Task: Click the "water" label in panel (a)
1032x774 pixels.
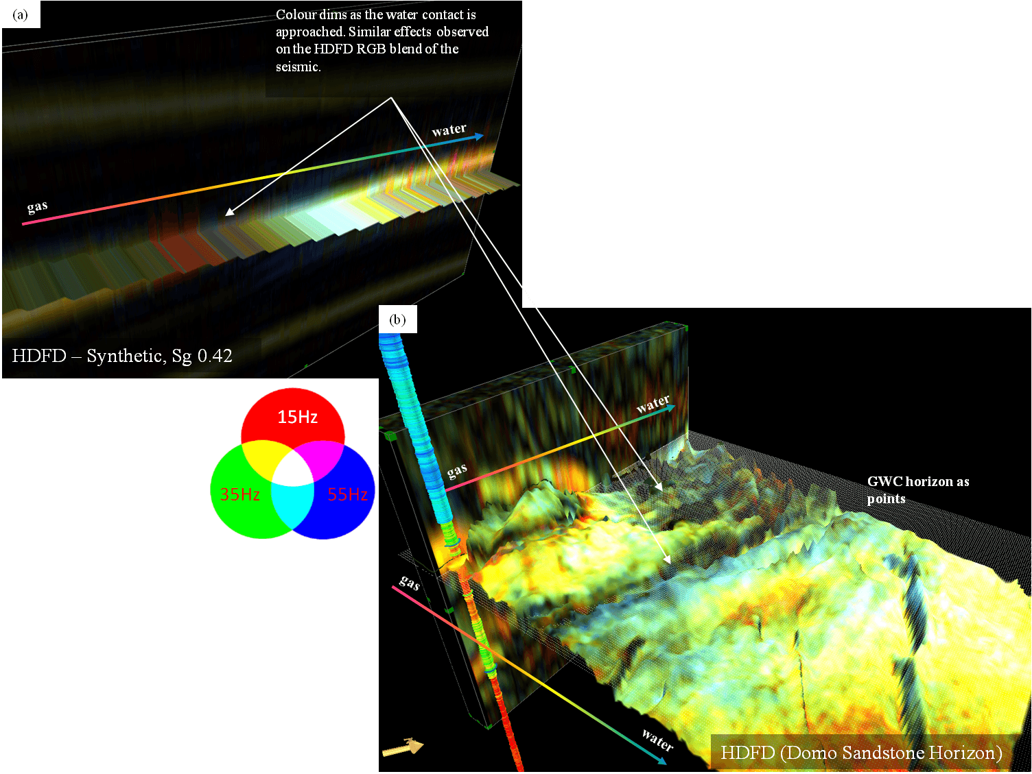Action: [x=449, y=130]
